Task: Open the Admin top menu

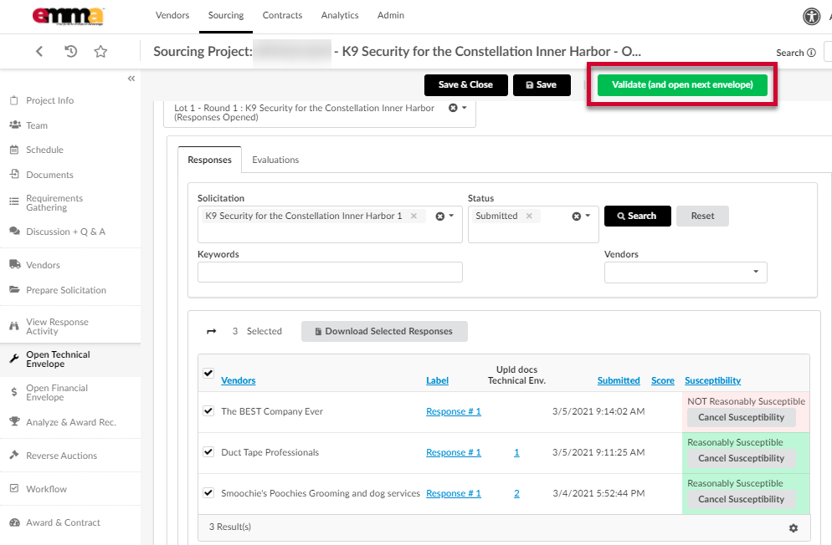Action: pyautogui.click(x=391, y=15)
